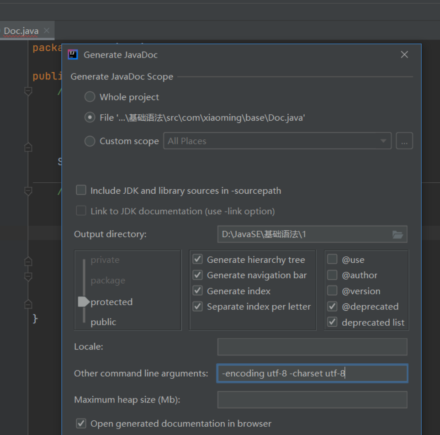Image resolution: width=440 pixels, height=435 pixels.
Task: Enable the @use checkbox
Action: [332, 259]
